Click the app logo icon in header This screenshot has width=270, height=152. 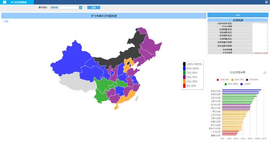click(5, 2)
